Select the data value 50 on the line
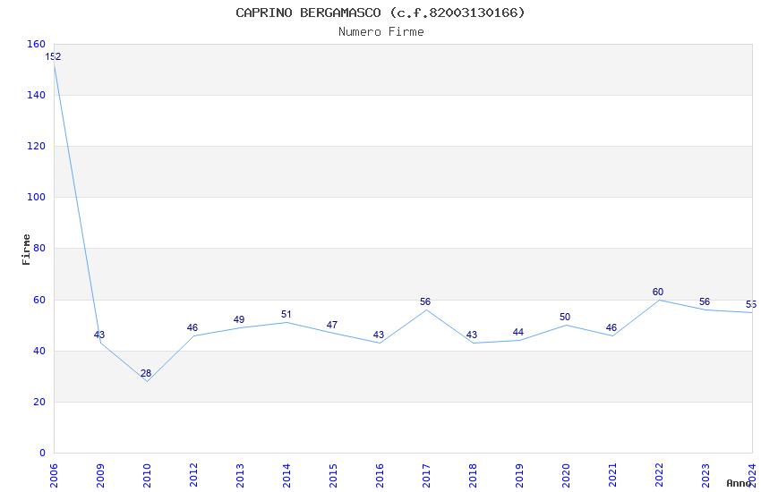761x492 pixels. [x=565, y=317]
